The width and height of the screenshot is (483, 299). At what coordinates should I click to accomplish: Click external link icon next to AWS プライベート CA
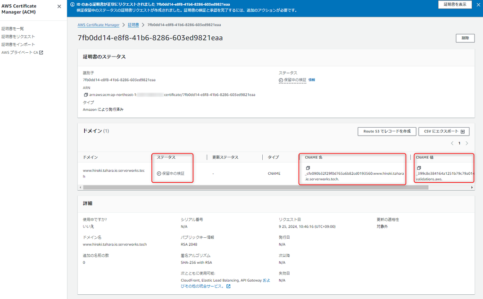pos(42,53)
